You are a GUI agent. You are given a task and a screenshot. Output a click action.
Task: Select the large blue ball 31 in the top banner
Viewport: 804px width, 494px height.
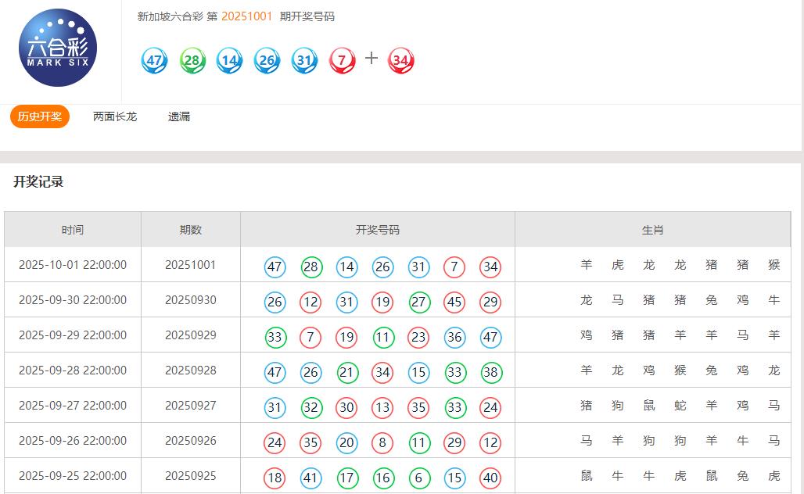click(304, 60)
